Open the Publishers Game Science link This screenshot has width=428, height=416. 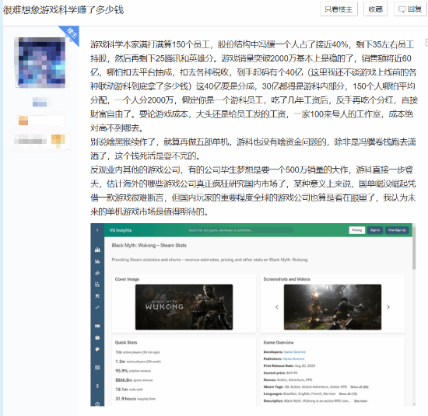pyautogui.click(x=293, y=358)
